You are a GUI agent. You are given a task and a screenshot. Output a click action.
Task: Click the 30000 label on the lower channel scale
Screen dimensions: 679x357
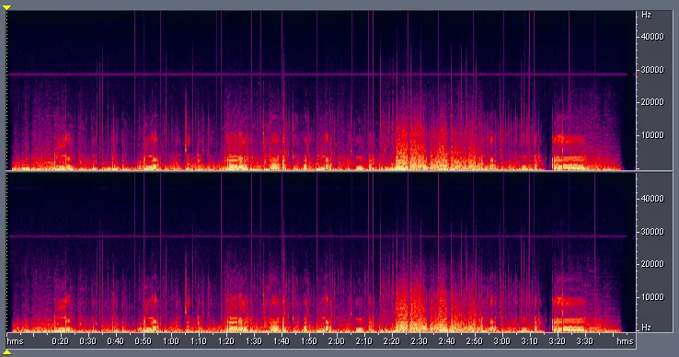point(652,232)
